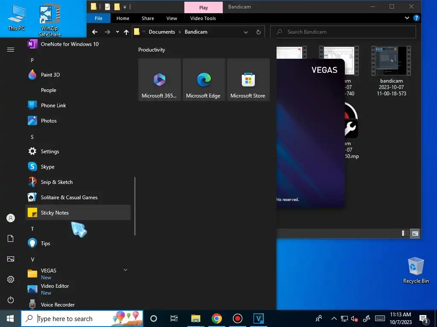Open the Power options icon

click(11, 300)
